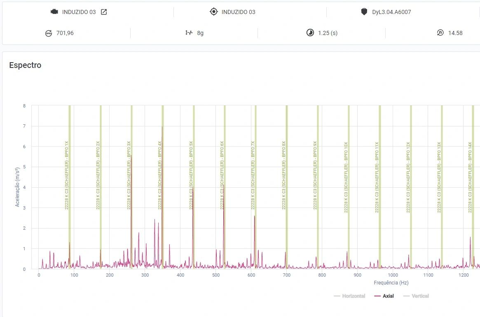Click the 8g range value
The height and width of the screenshot is (317, 480).
200,33
